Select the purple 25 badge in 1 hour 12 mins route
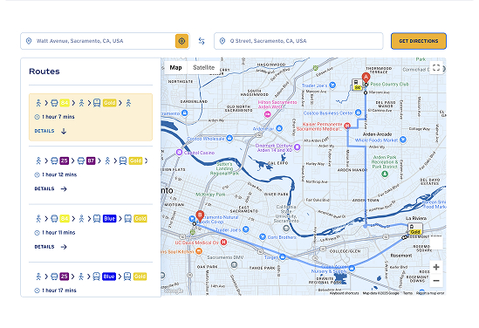Screen dimensions: 479x328 [x=65, y=161]
